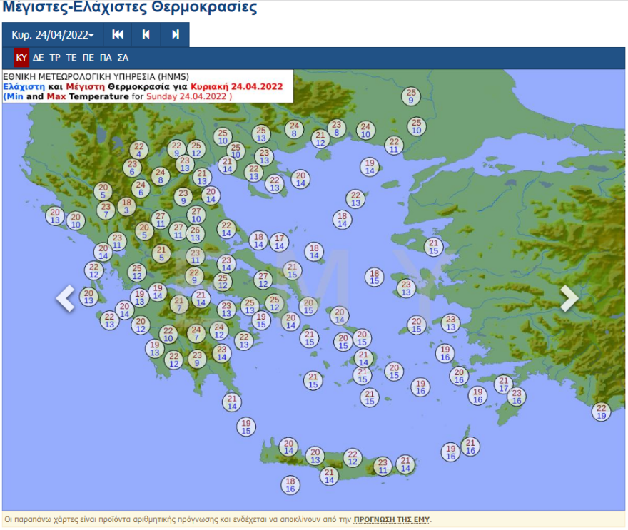This screenshot has width=628, height=530.
Task: Open the ΠΡΟΓΝΩΣΗ ΤΗΣ ΕΜΥ link
Action: tap(392, 519)
